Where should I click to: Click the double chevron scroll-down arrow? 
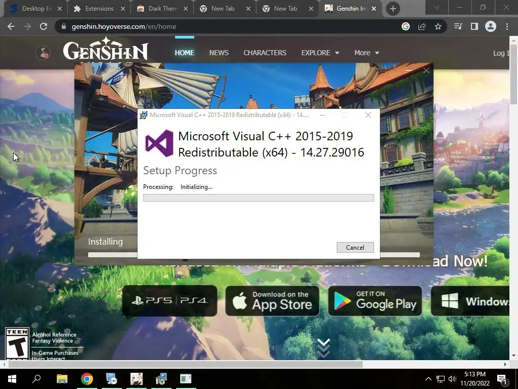(324, 347)
